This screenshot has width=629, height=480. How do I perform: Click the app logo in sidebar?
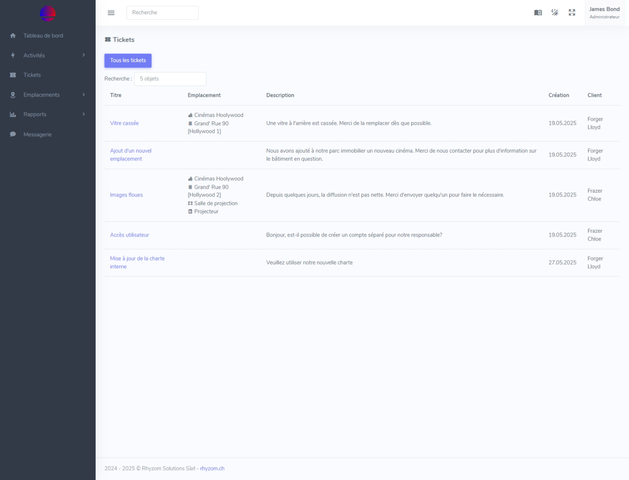click(48, 13)
